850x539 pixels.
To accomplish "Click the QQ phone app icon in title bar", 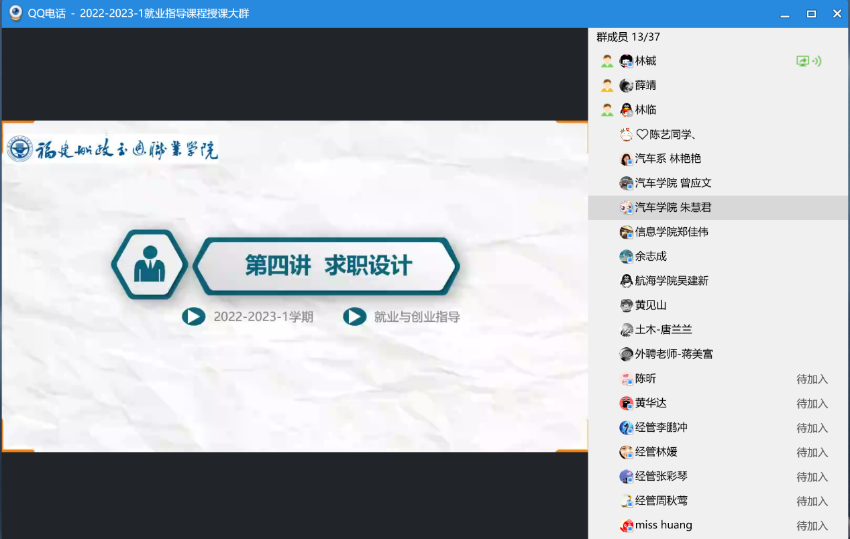I will coord(15,13).
